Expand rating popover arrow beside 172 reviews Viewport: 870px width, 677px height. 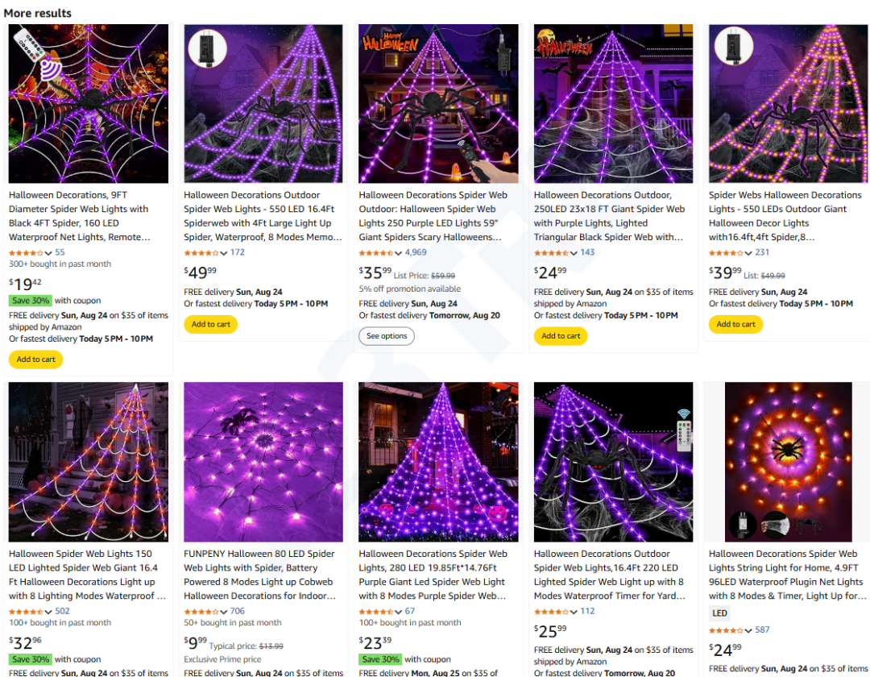(225, 253)
